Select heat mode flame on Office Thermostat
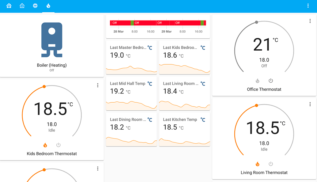317x182 pixels. click(x=258, y=81)
